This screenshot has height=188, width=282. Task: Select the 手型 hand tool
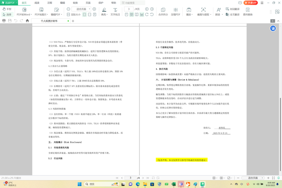[x=7, y=9]
